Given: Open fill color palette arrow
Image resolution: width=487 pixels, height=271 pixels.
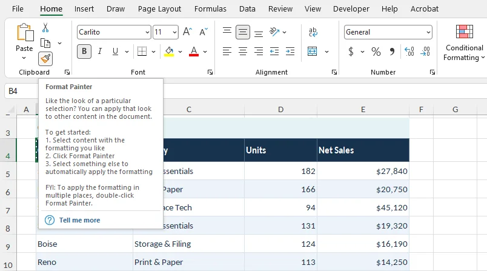Looking at the screenshot, I should tap(180, 52).
